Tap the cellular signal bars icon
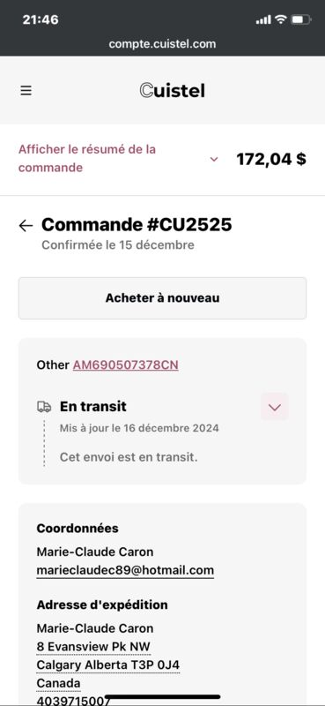Viewport: 325px width, 706px height. coord(263,19)
